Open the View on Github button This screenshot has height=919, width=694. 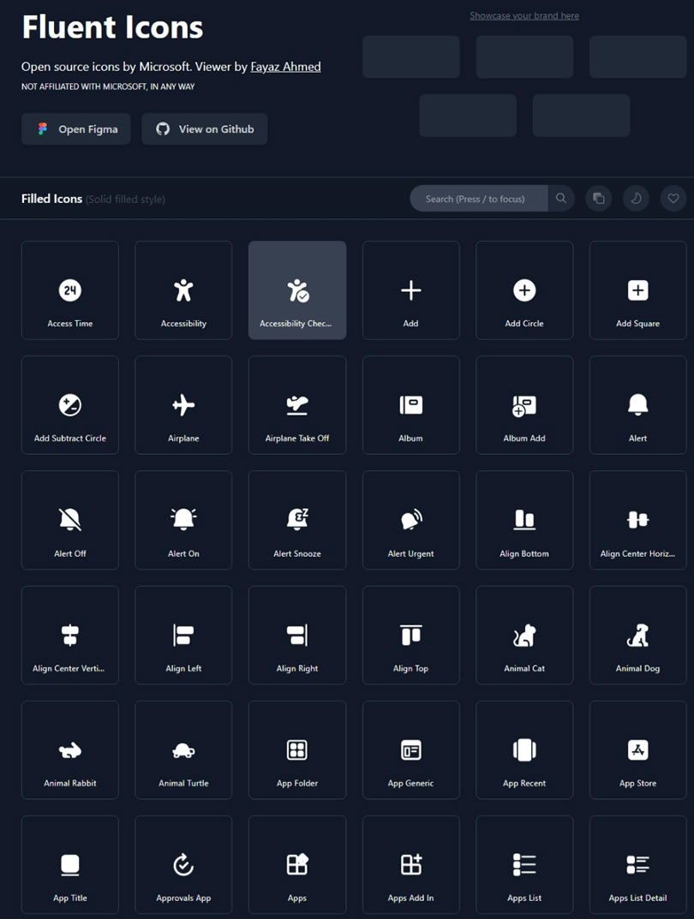coord(205,129)
